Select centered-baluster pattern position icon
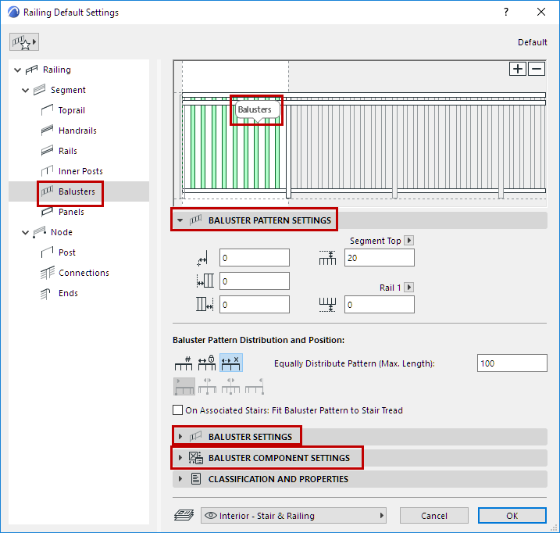560x533 pixels. [x=208, y=386]
